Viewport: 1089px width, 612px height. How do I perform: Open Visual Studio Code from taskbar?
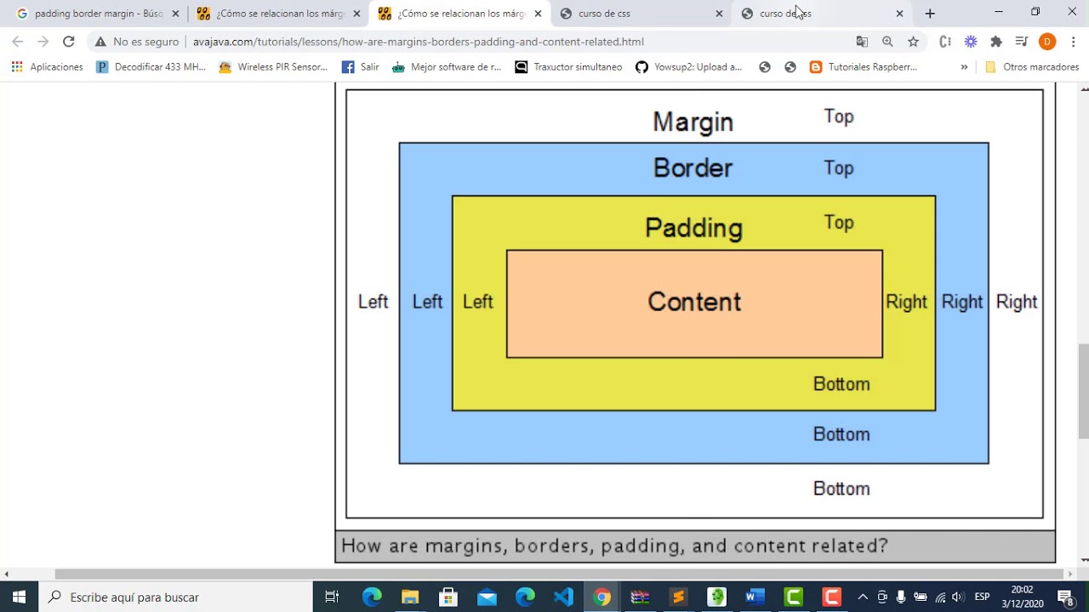pyautogui.click(x=563, y=597)
